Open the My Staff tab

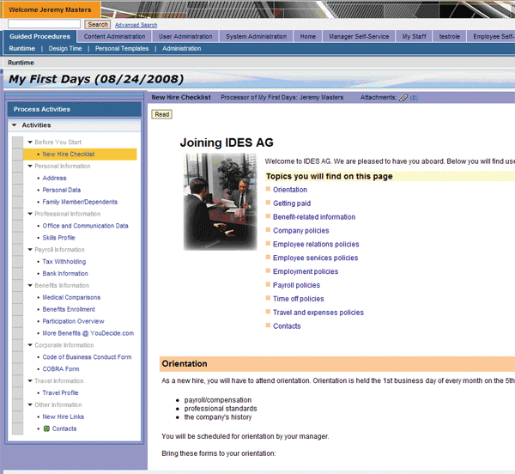click(x=415, y=36)
